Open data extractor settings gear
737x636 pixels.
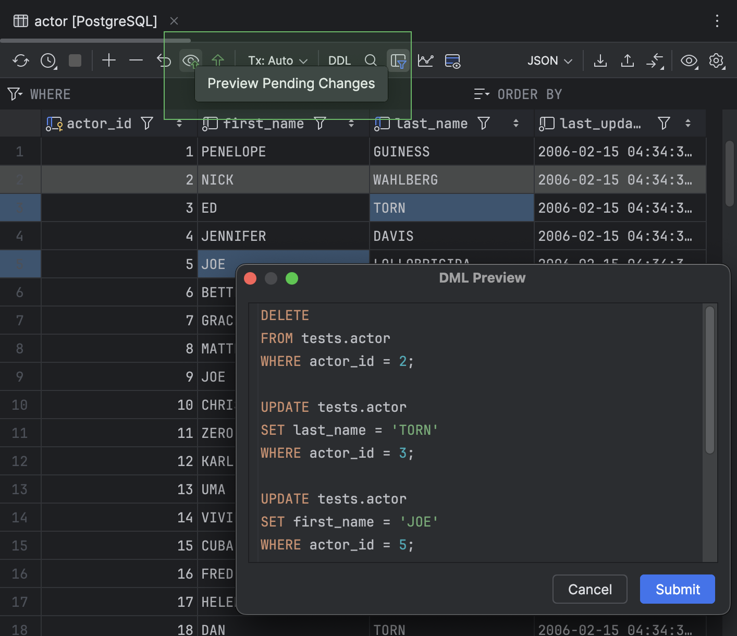click(x=717, y=60)
